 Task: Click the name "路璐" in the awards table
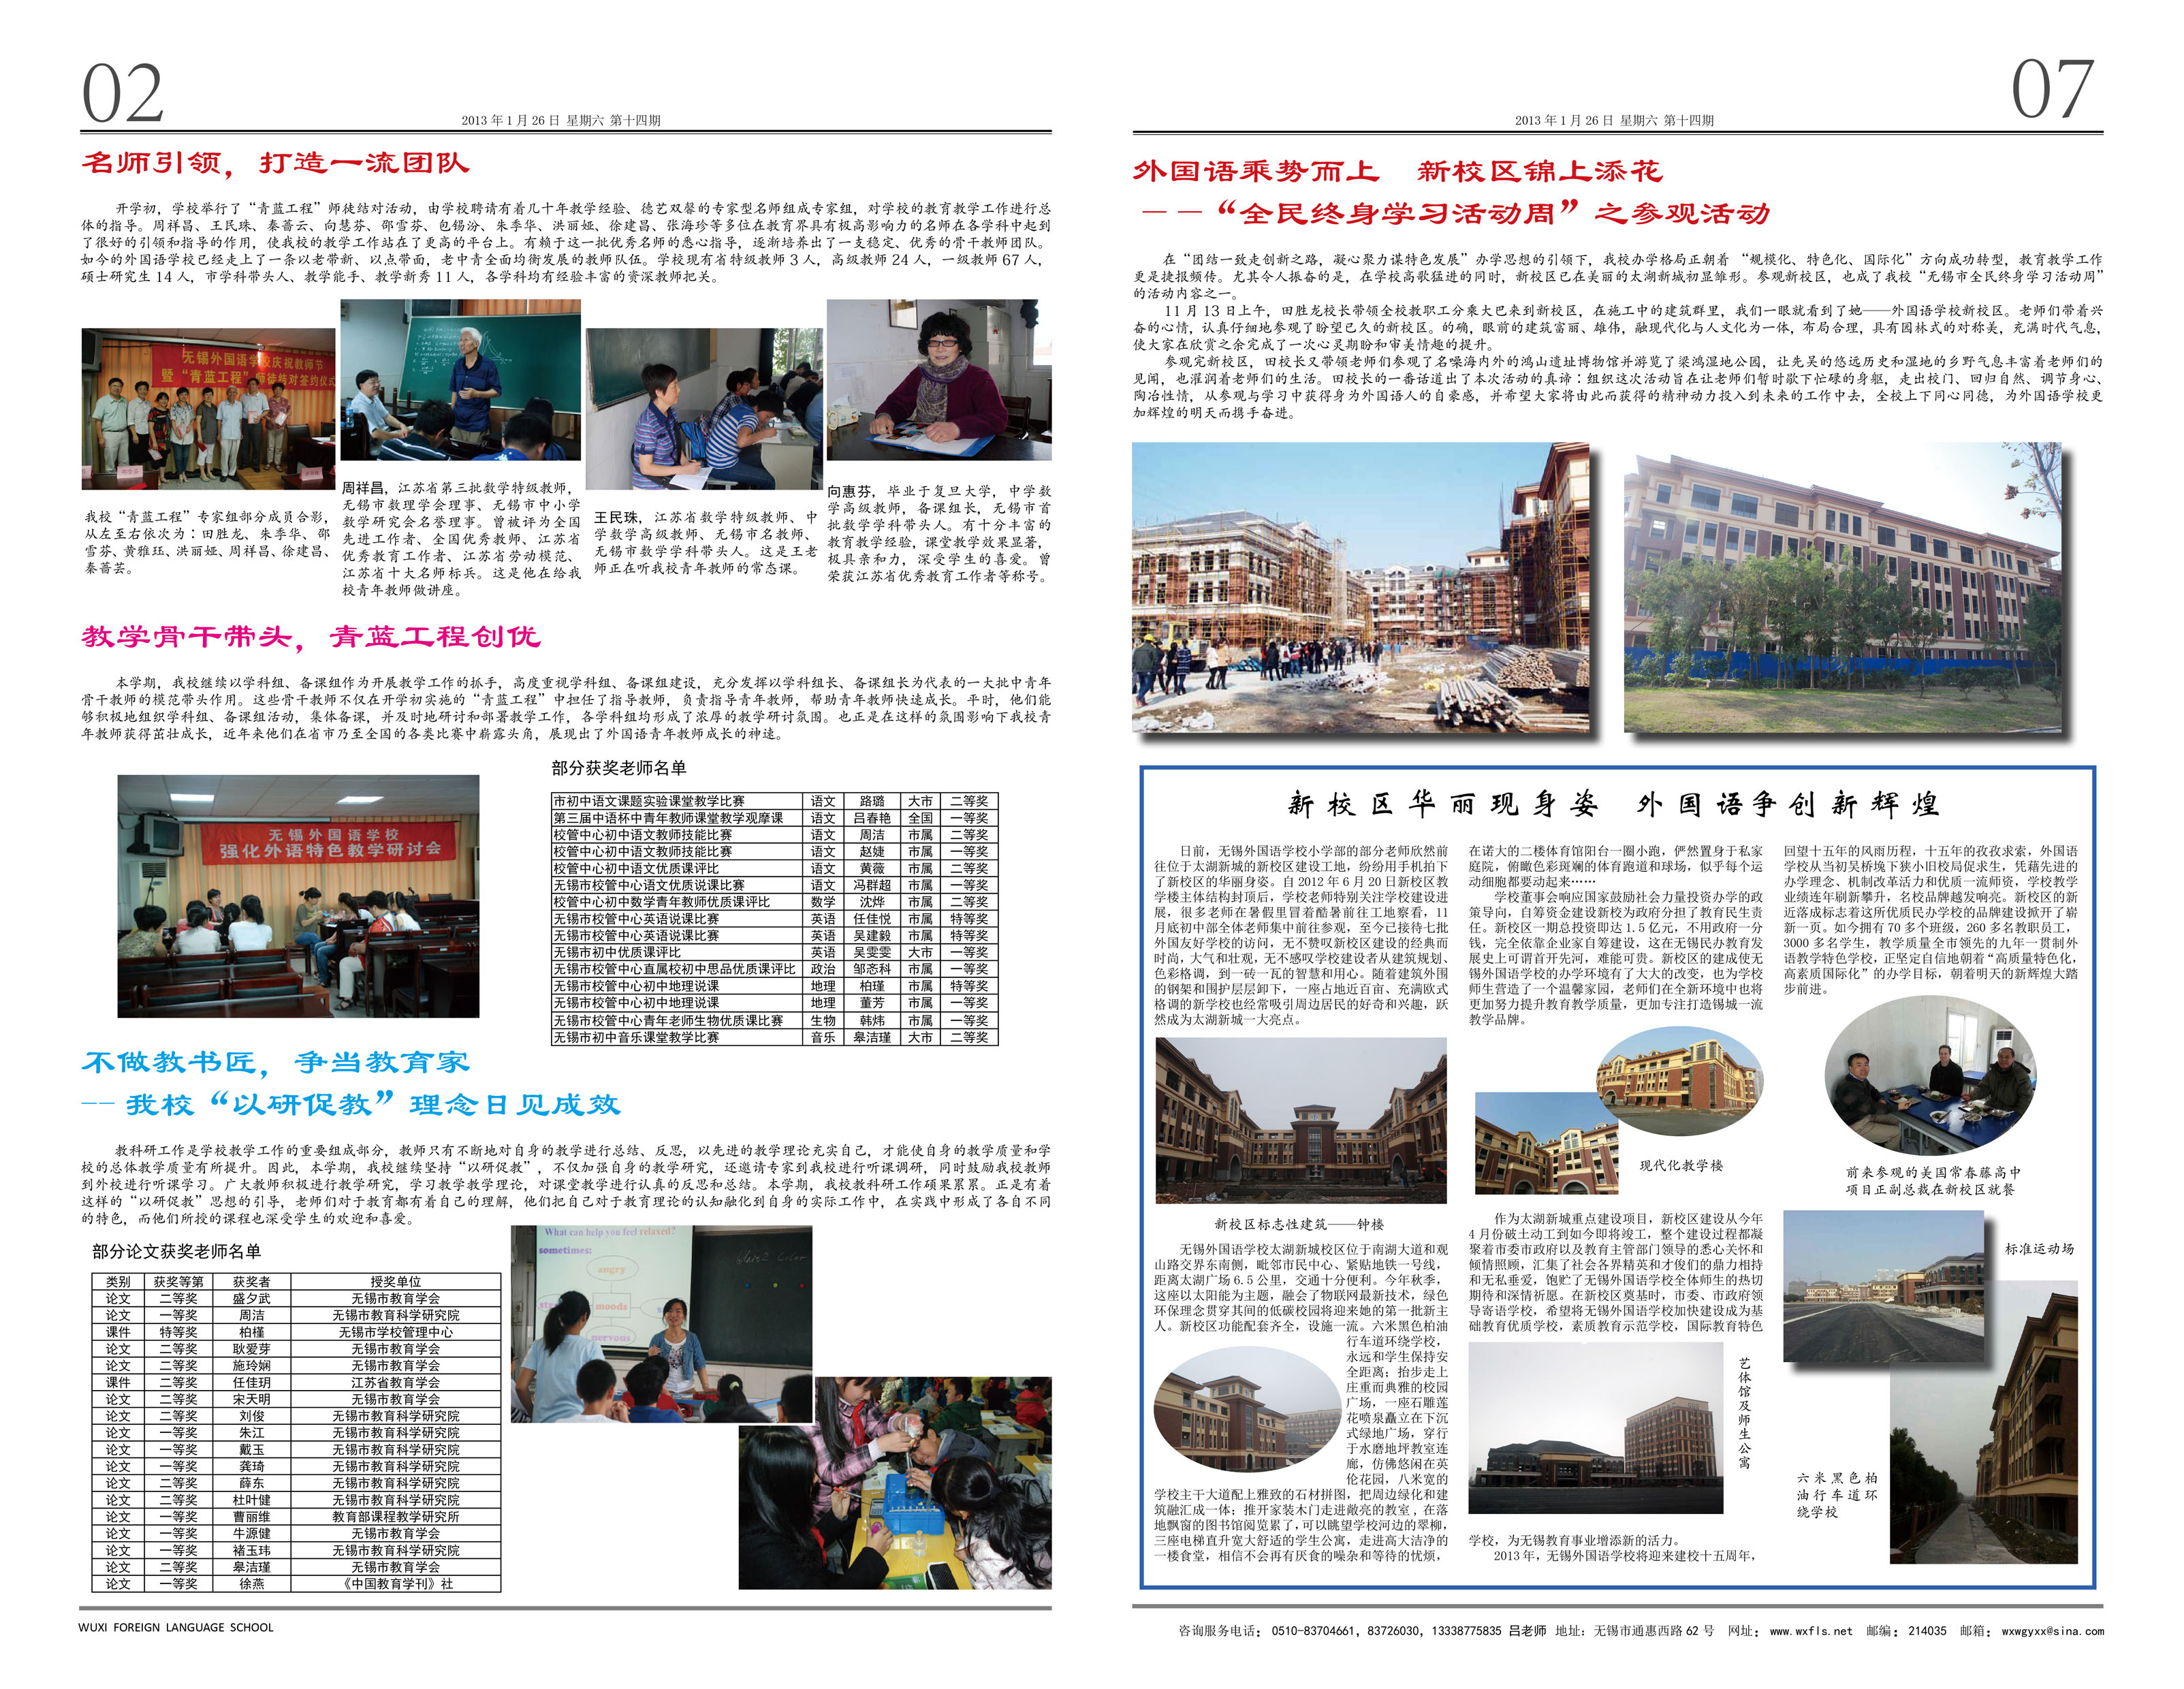[871, 801]
